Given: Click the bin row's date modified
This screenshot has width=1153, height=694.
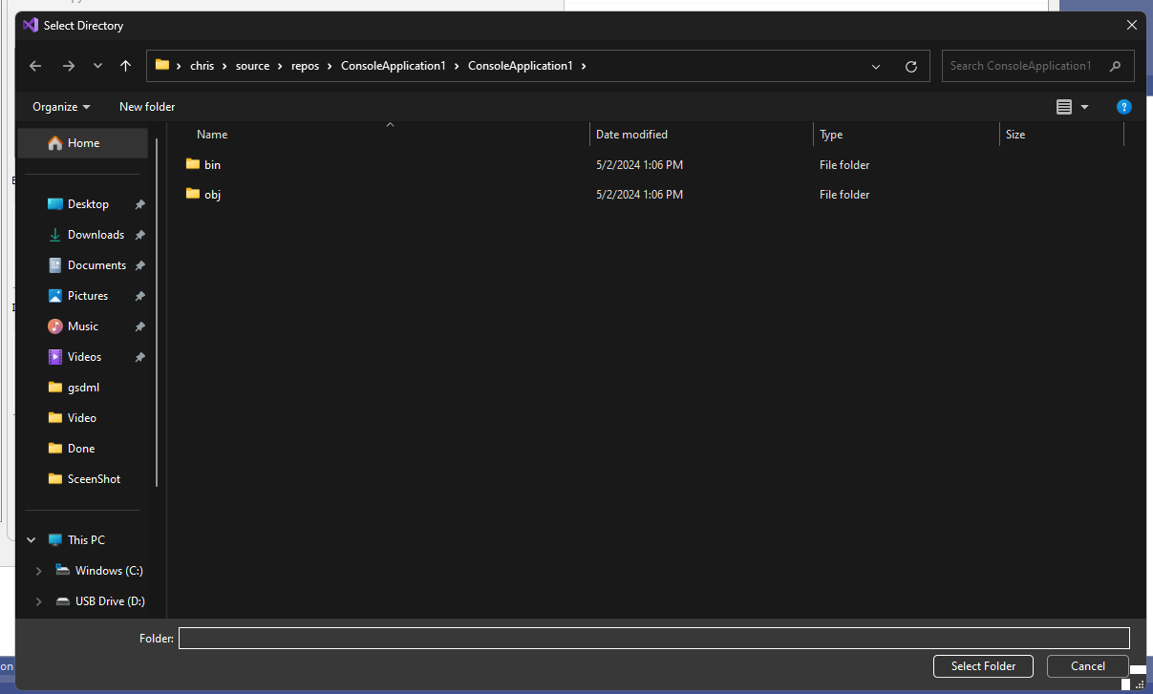Looking at the screenshot, I should [639, 165].
